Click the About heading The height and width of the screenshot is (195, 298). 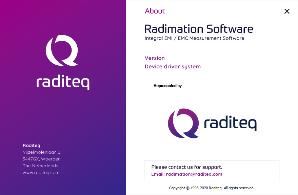tap(155, 11)
